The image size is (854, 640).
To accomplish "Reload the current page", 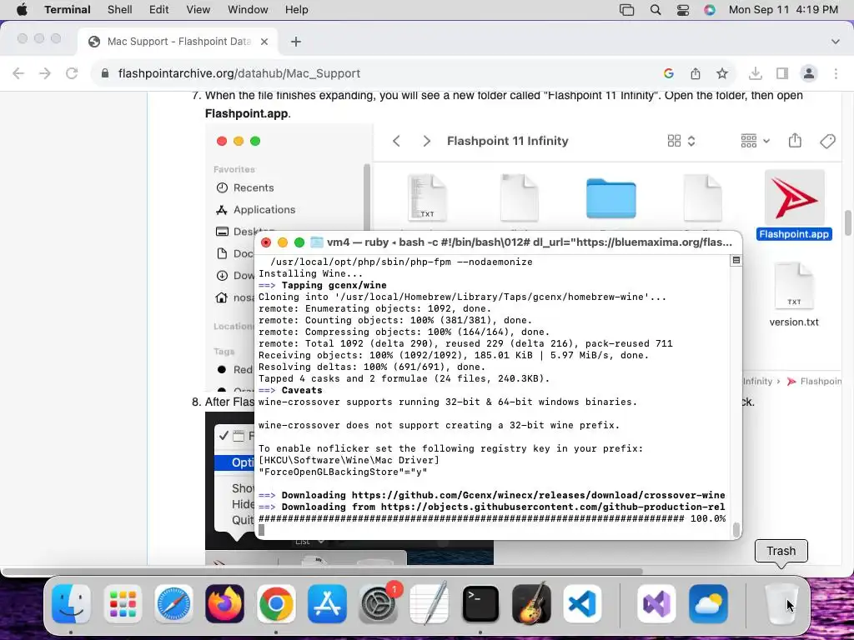I will coord(72,73).
